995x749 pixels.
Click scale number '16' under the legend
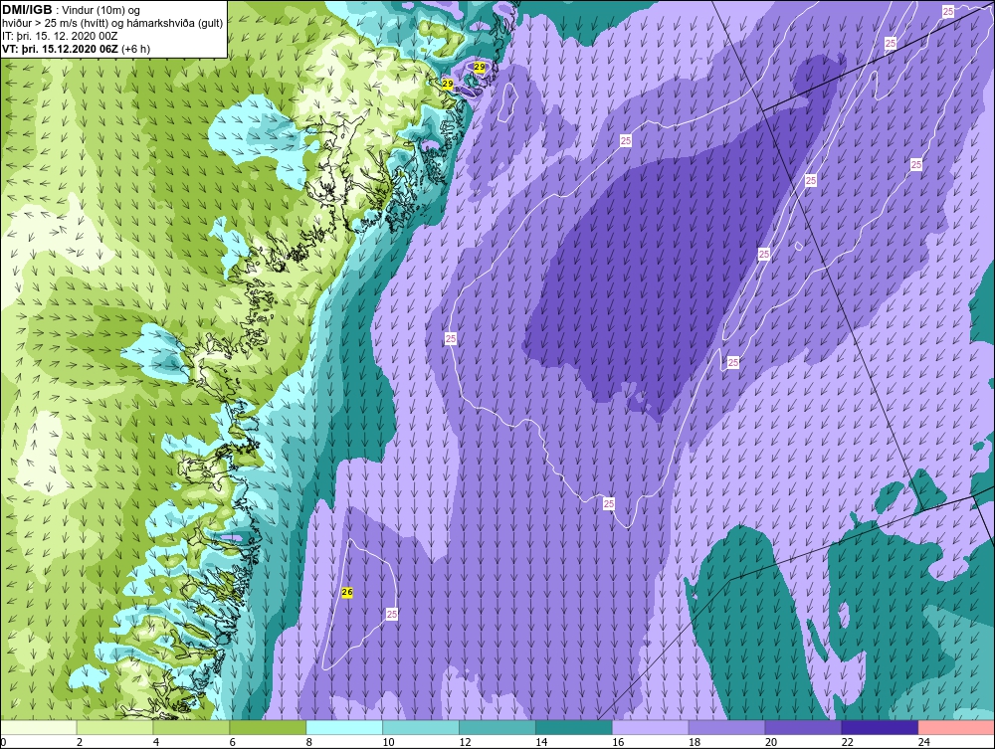pos(618,742)
